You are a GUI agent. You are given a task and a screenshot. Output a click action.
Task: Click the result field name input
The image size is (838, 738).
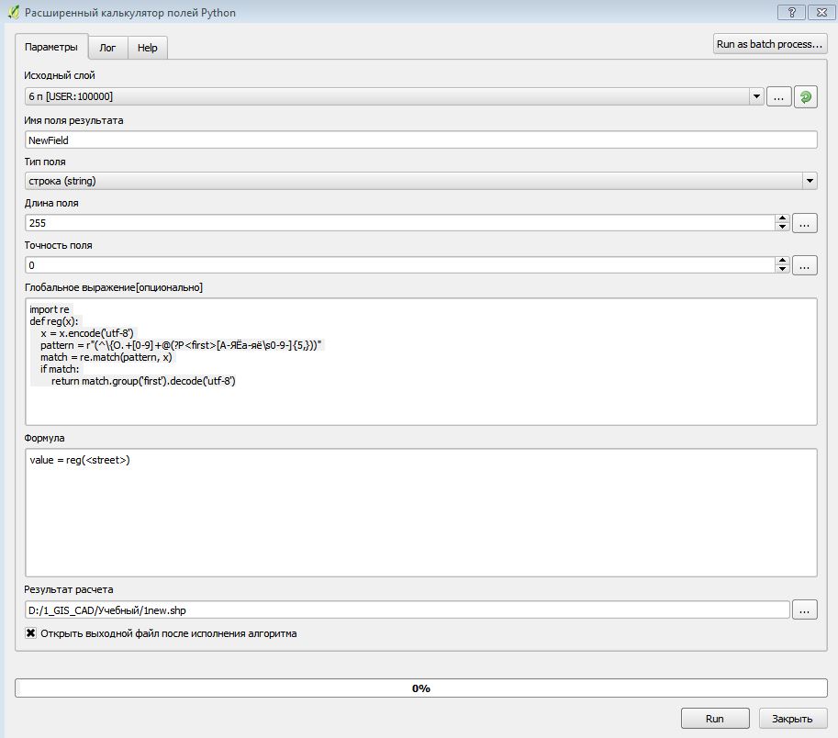421,140
